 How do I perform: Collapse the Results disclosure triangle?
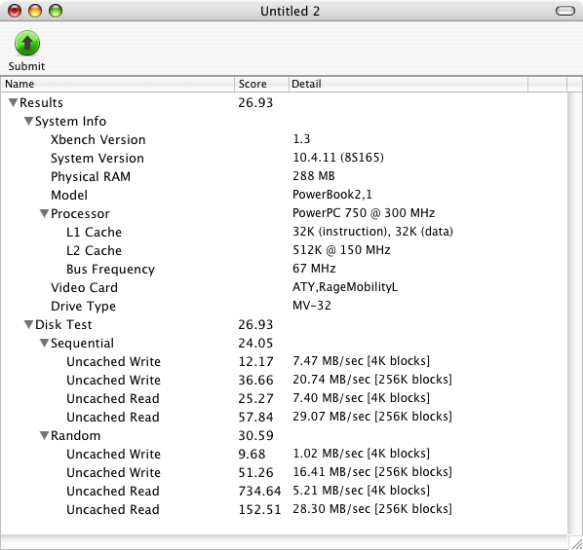click(x=13, y=102)
